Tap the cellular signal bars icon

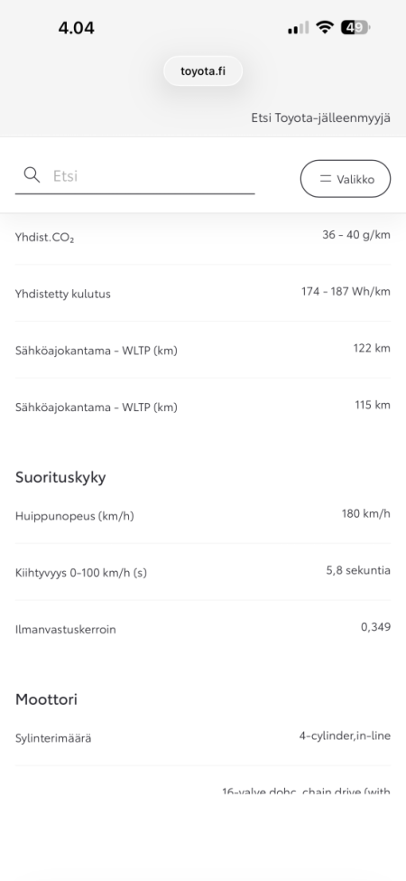299,27
